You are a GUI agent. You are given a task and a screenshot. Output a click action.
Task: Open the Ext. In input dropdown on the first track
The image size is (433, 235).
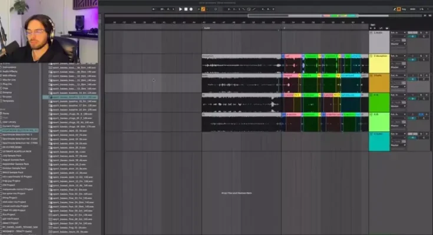click(x=395, y=32)
